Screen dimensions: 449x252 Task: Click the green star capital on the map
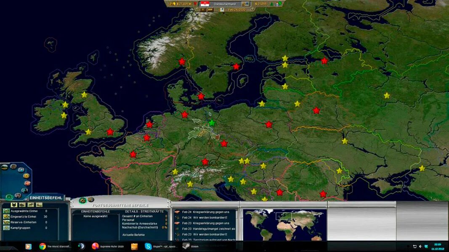click(x=212, y=123)
